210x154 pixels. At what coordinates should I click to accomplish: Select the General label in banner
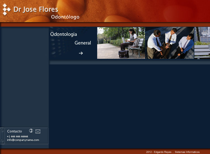point(83,43)
